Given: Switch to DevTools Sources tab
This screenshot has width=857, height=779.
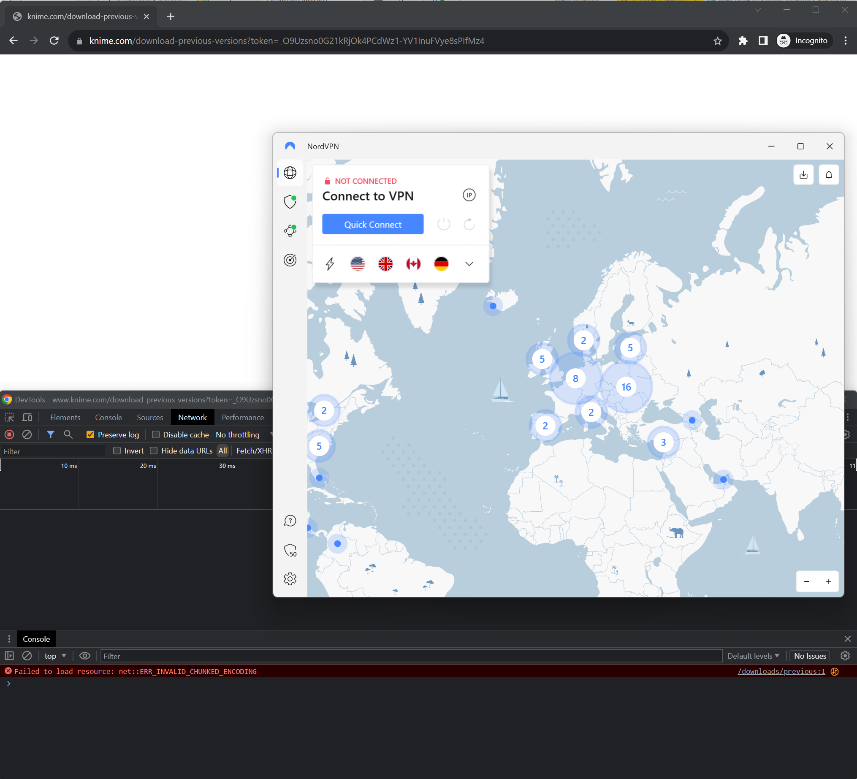Looking at the screenshot, I should pos(149,418).
